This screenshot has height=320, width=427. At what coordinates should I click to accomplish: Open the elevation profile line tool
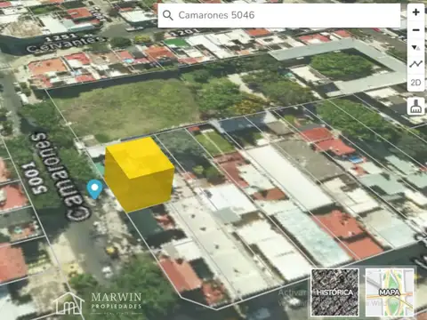click(415, 64)
